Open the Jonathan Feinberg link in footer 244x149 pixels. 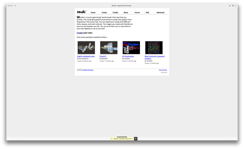(x=88, y=70)
